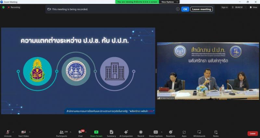The height and width of the screenshot is (138, 260).
Task: Open the Apps panel
Action: (184, 133)
